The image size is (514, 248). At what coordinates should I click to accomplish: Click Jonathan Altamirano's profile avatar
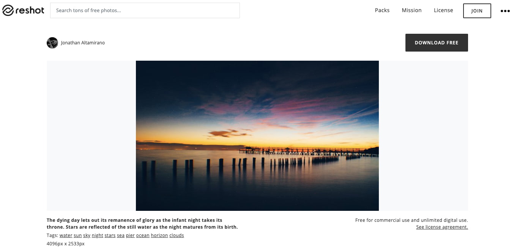(x=52, y=43)
